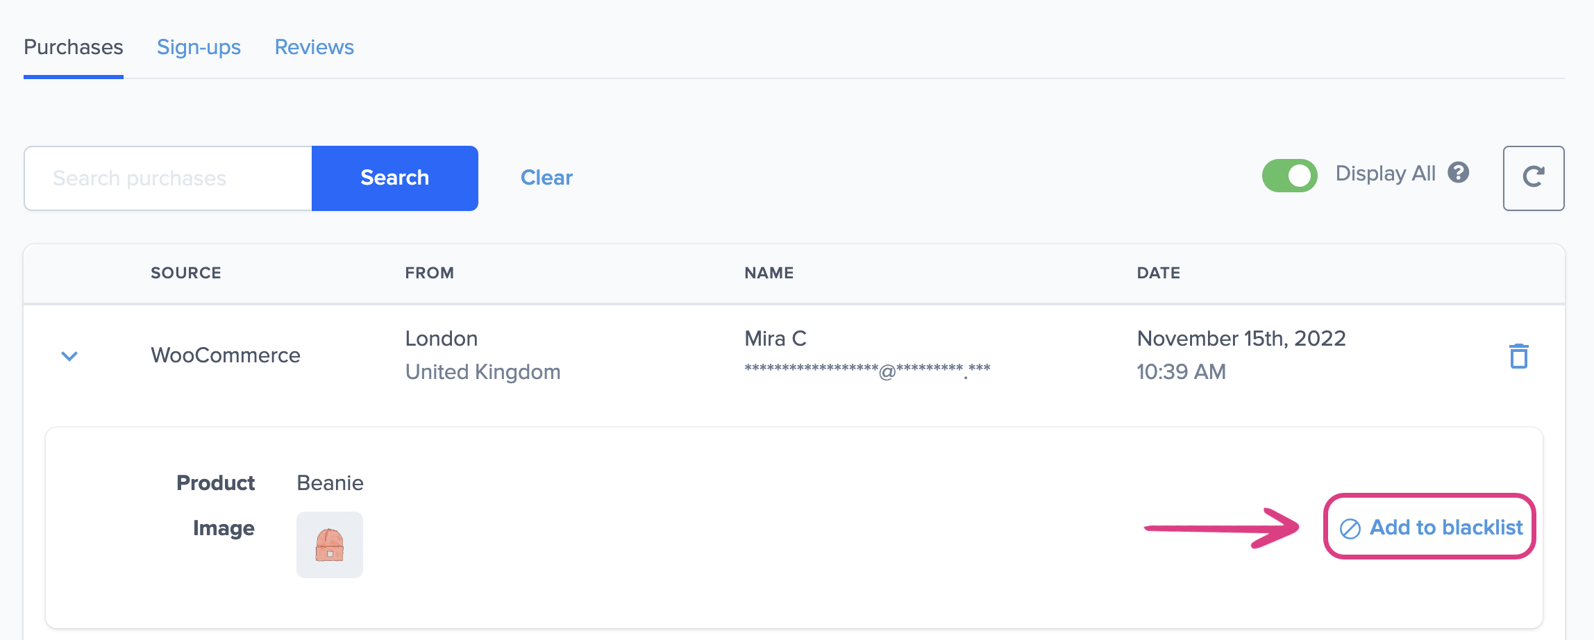Image resolution: width=1594 pixels, height=640 pixels.
Task: Click Add to blacklist link
Action: click(1445, 528)
